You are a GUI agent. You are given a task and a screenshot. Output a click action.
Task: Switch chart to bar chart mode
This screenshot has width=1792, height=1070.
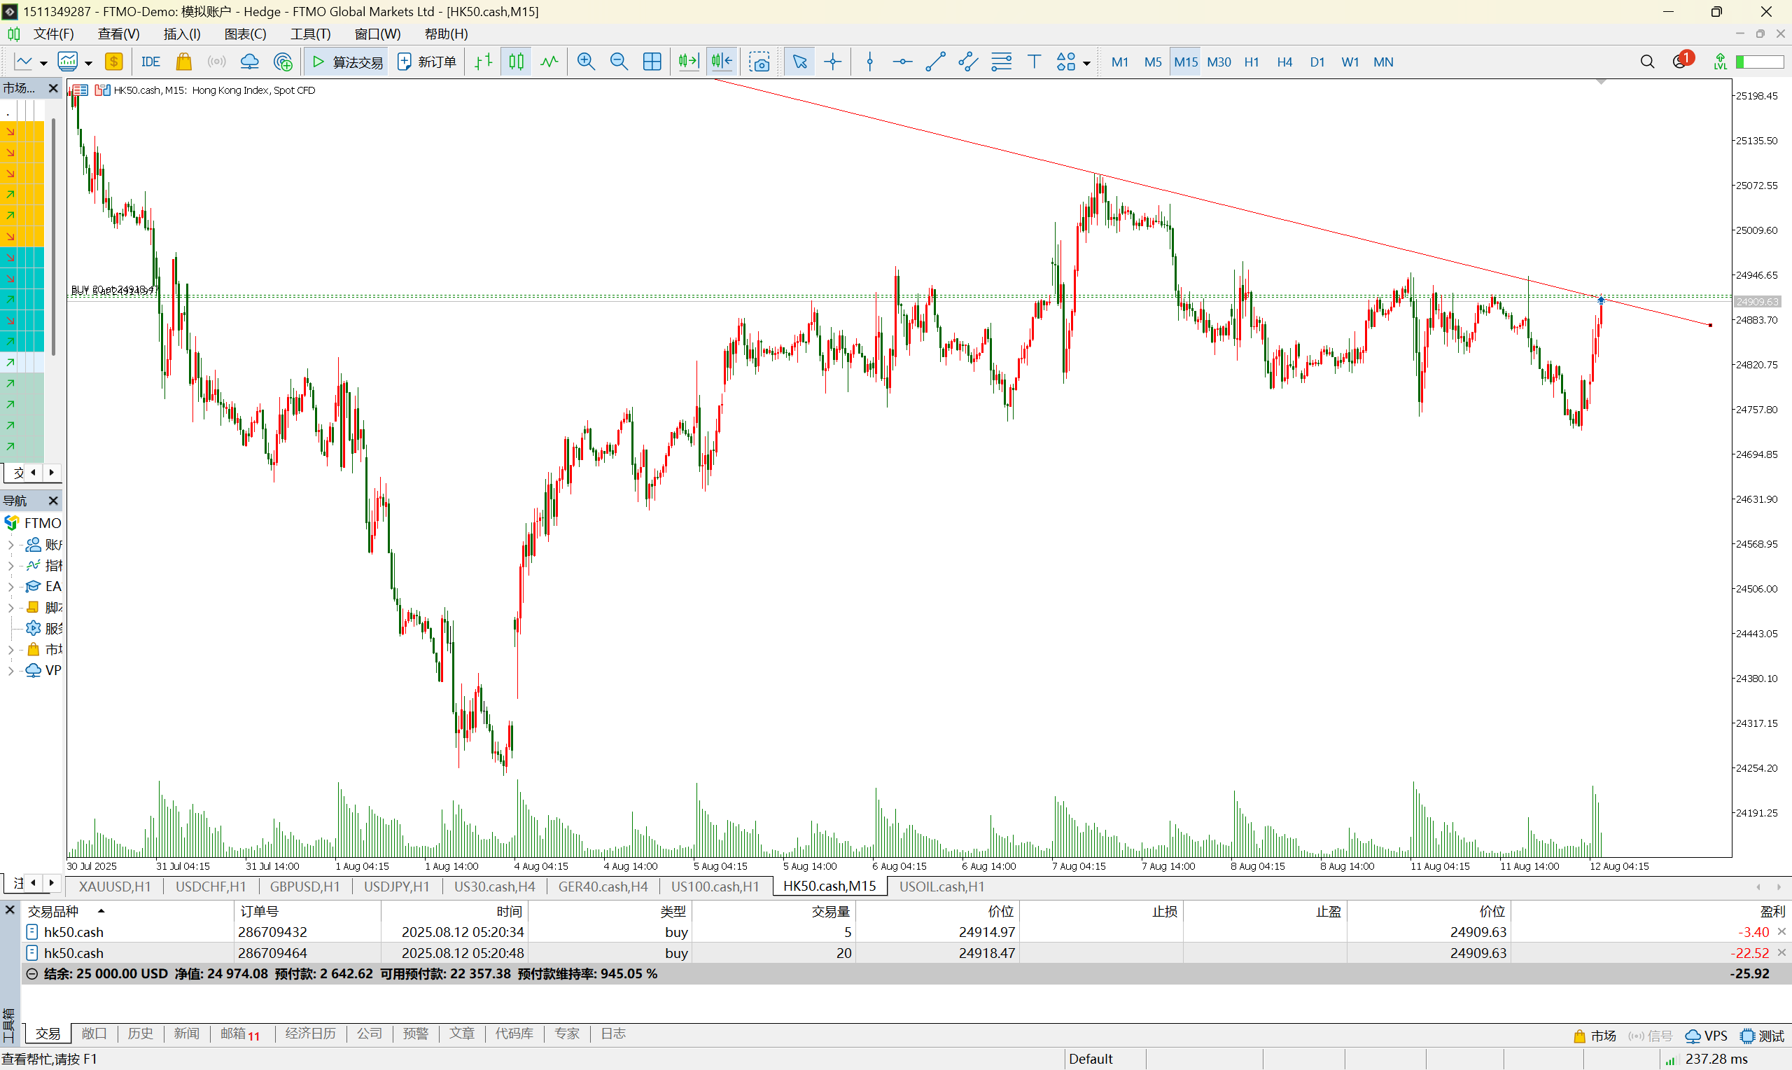[484, 62]
